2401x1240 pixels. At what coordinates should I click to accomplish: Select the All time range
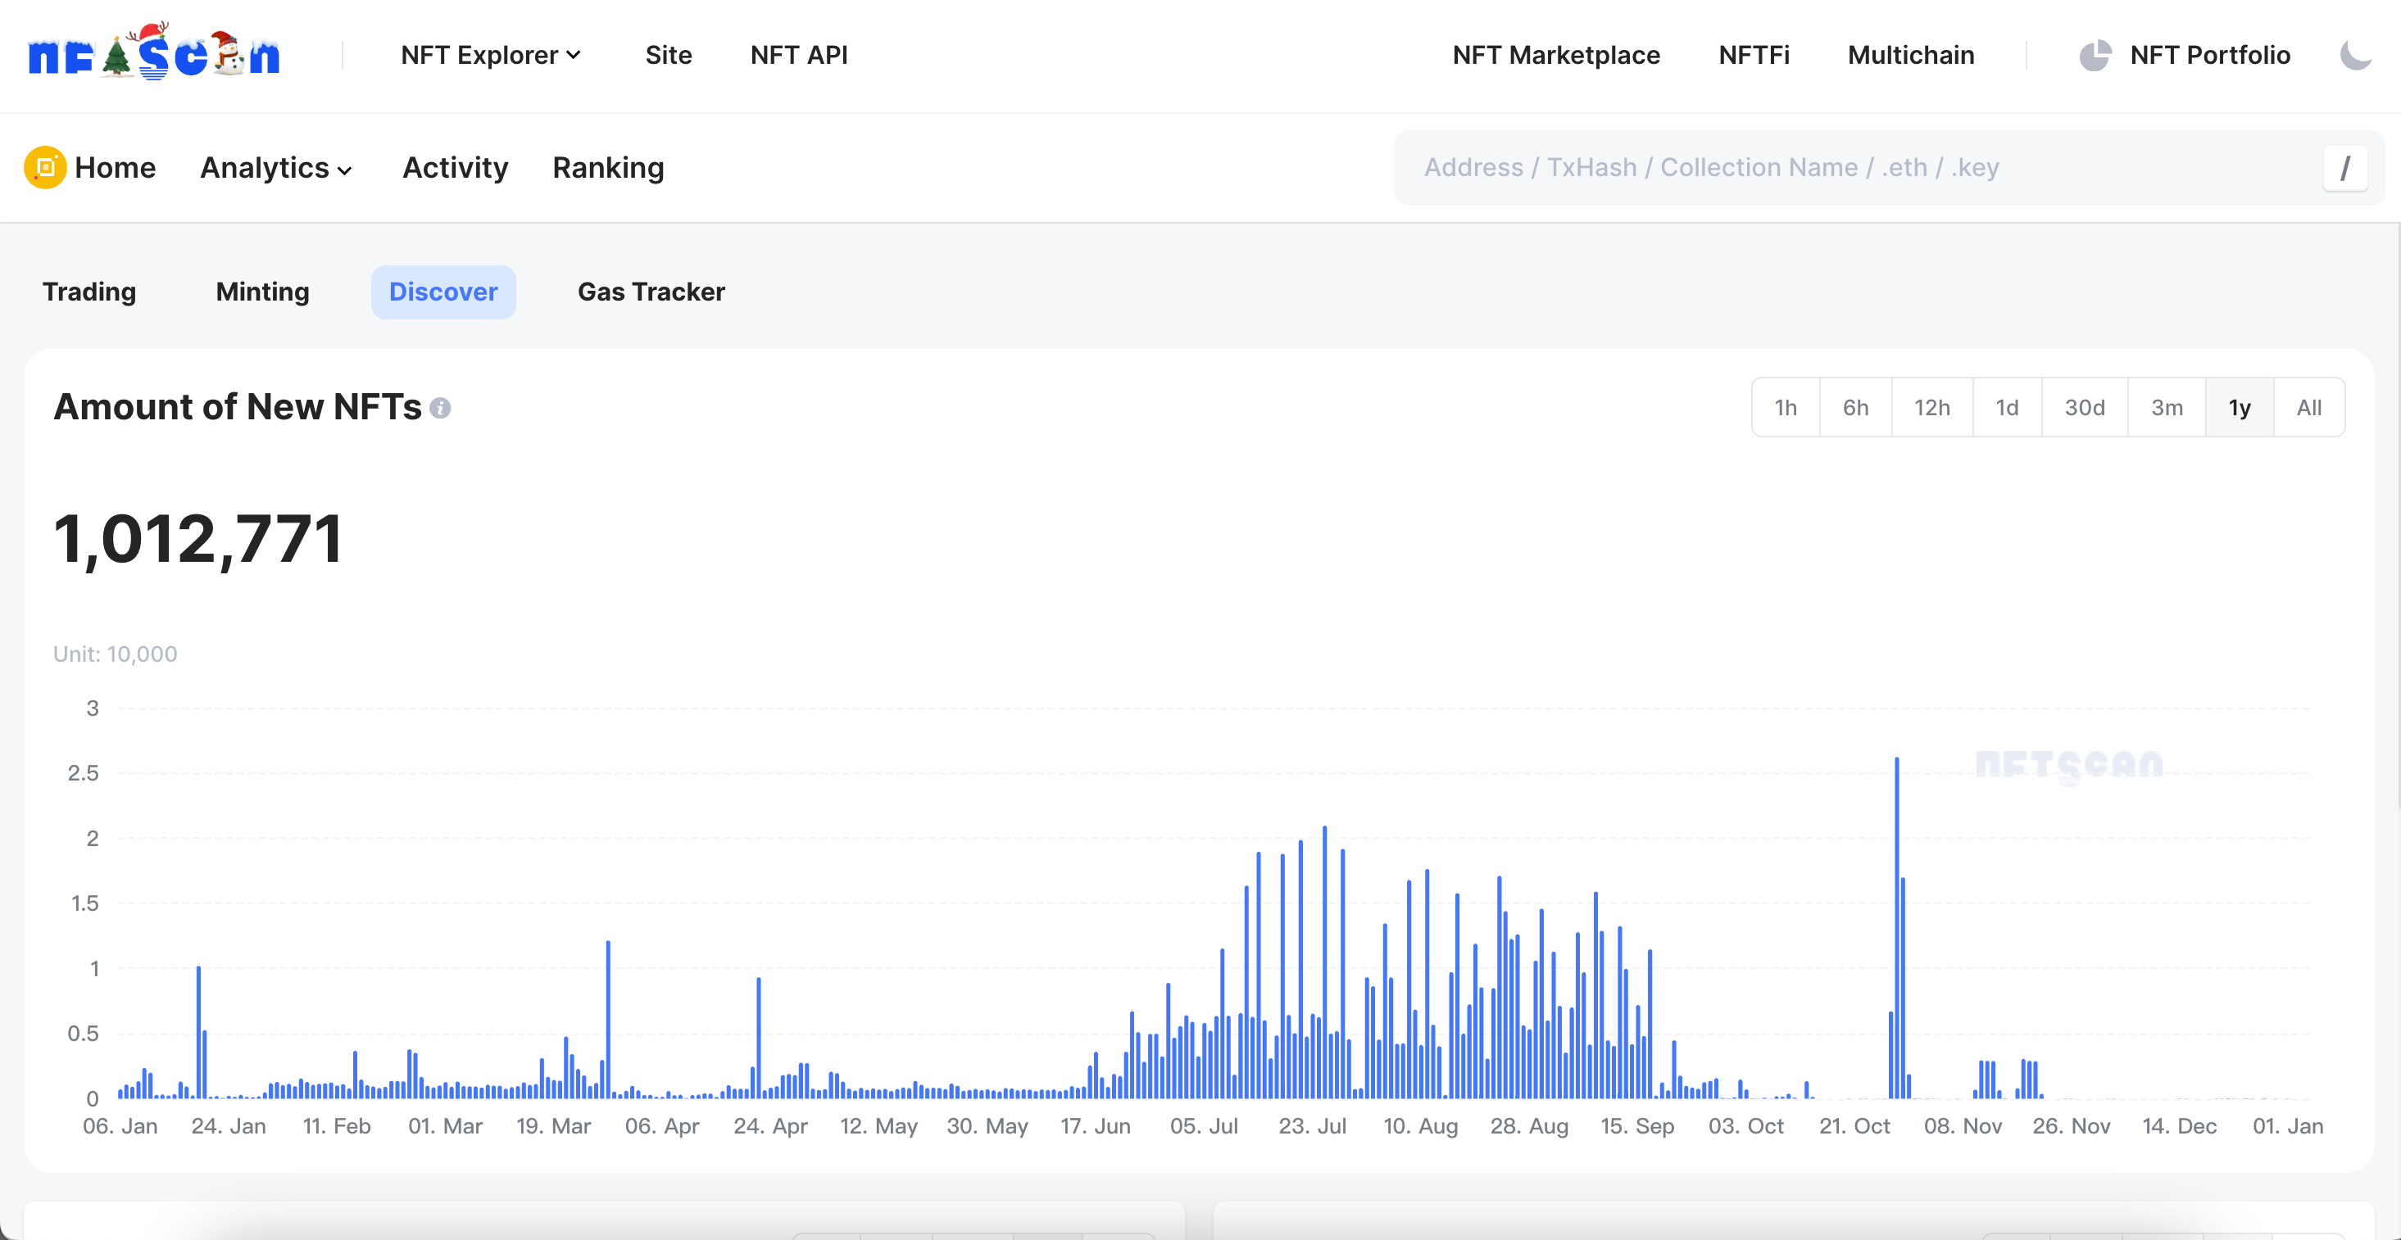click(2308, 407)
